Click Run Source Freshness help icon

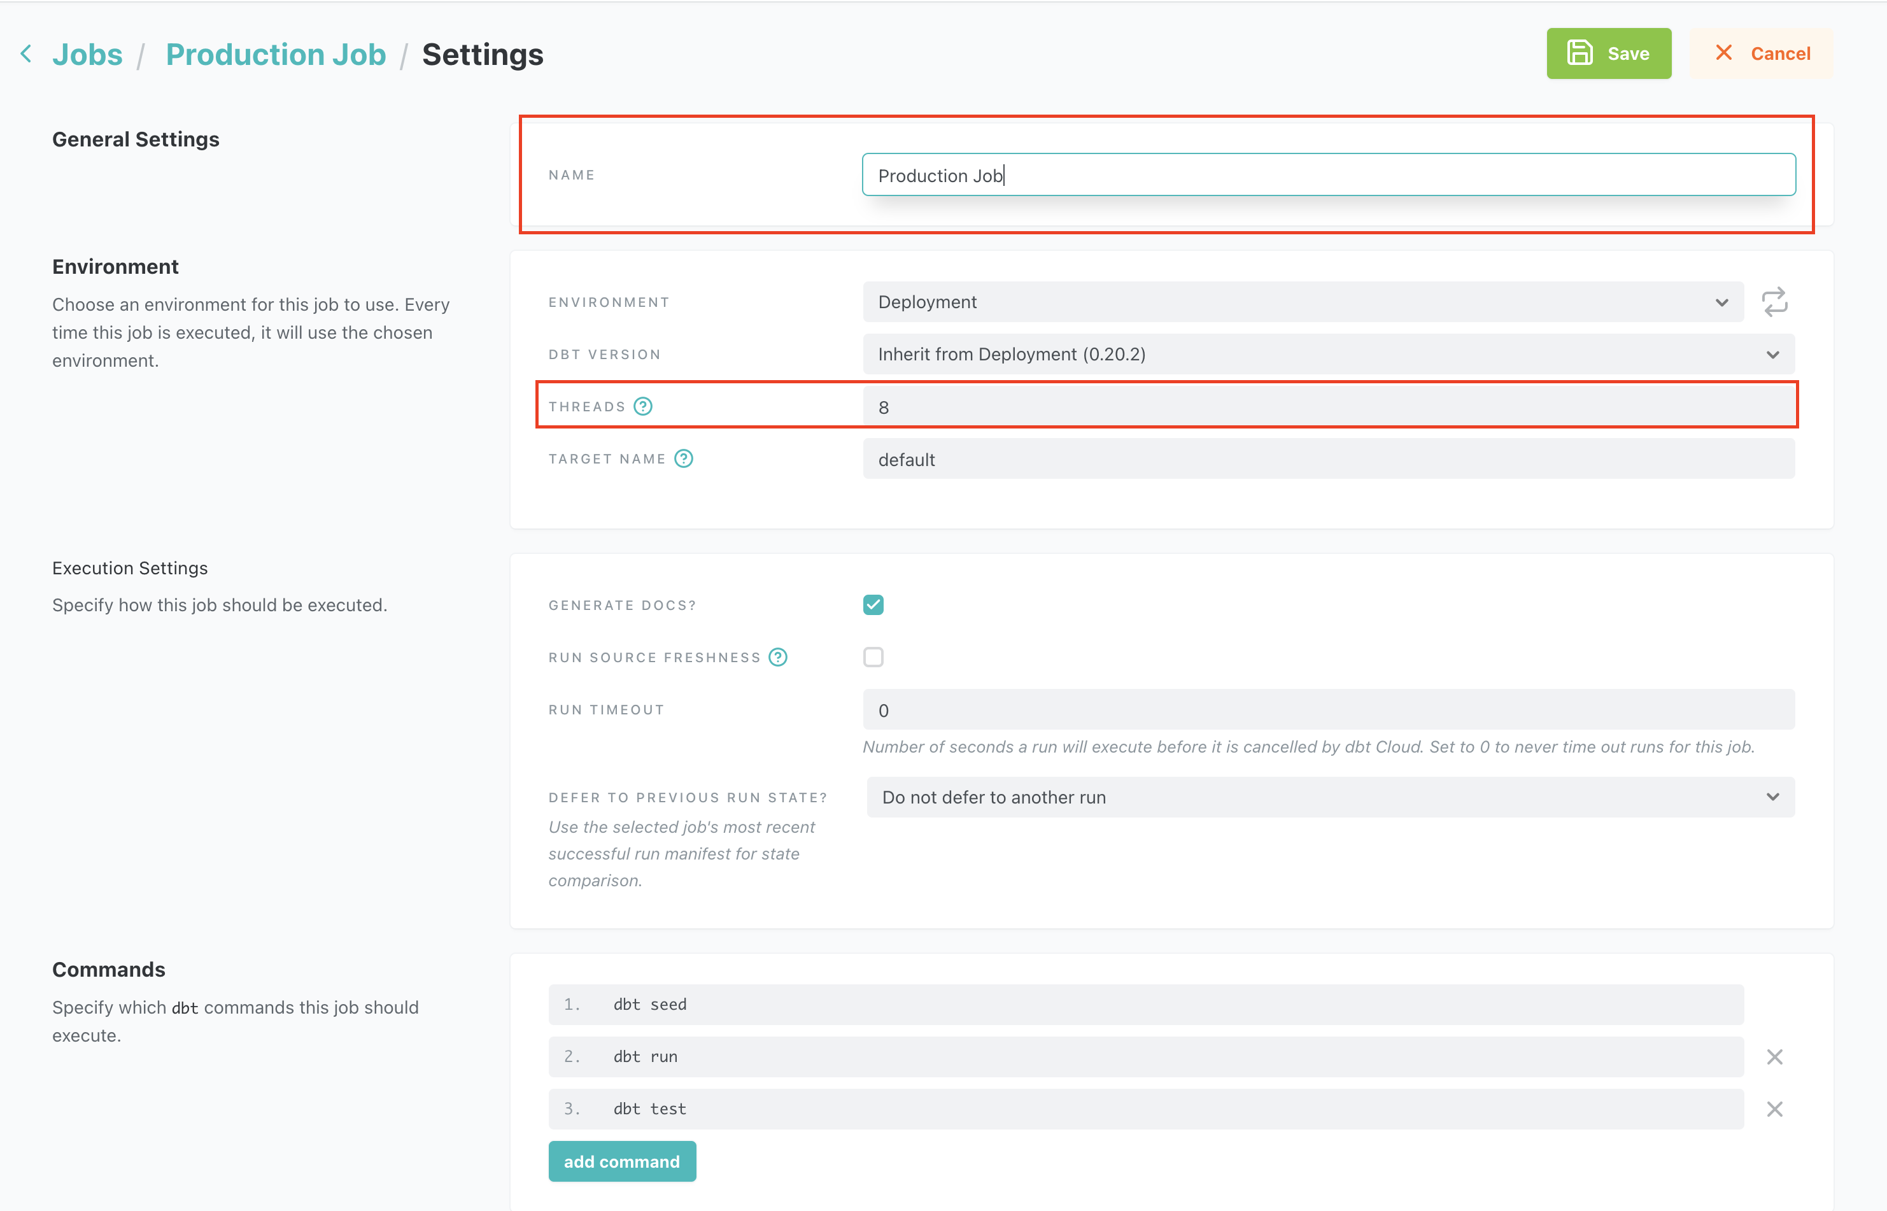(x=777, y=658)
